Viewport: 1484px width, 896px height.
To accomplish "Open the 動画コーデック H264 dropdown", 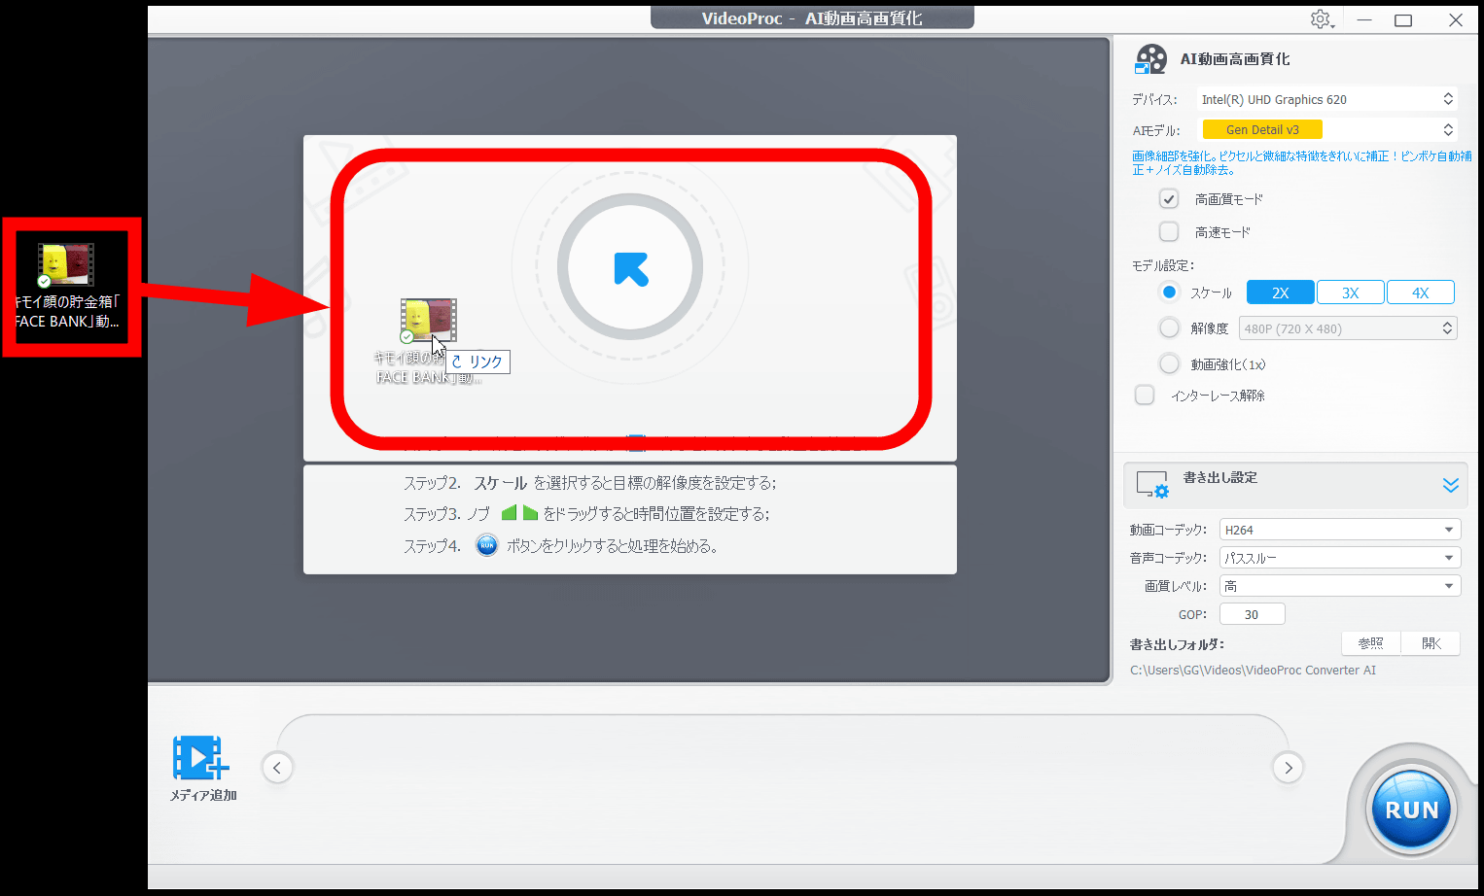I will click(1340, 530).
